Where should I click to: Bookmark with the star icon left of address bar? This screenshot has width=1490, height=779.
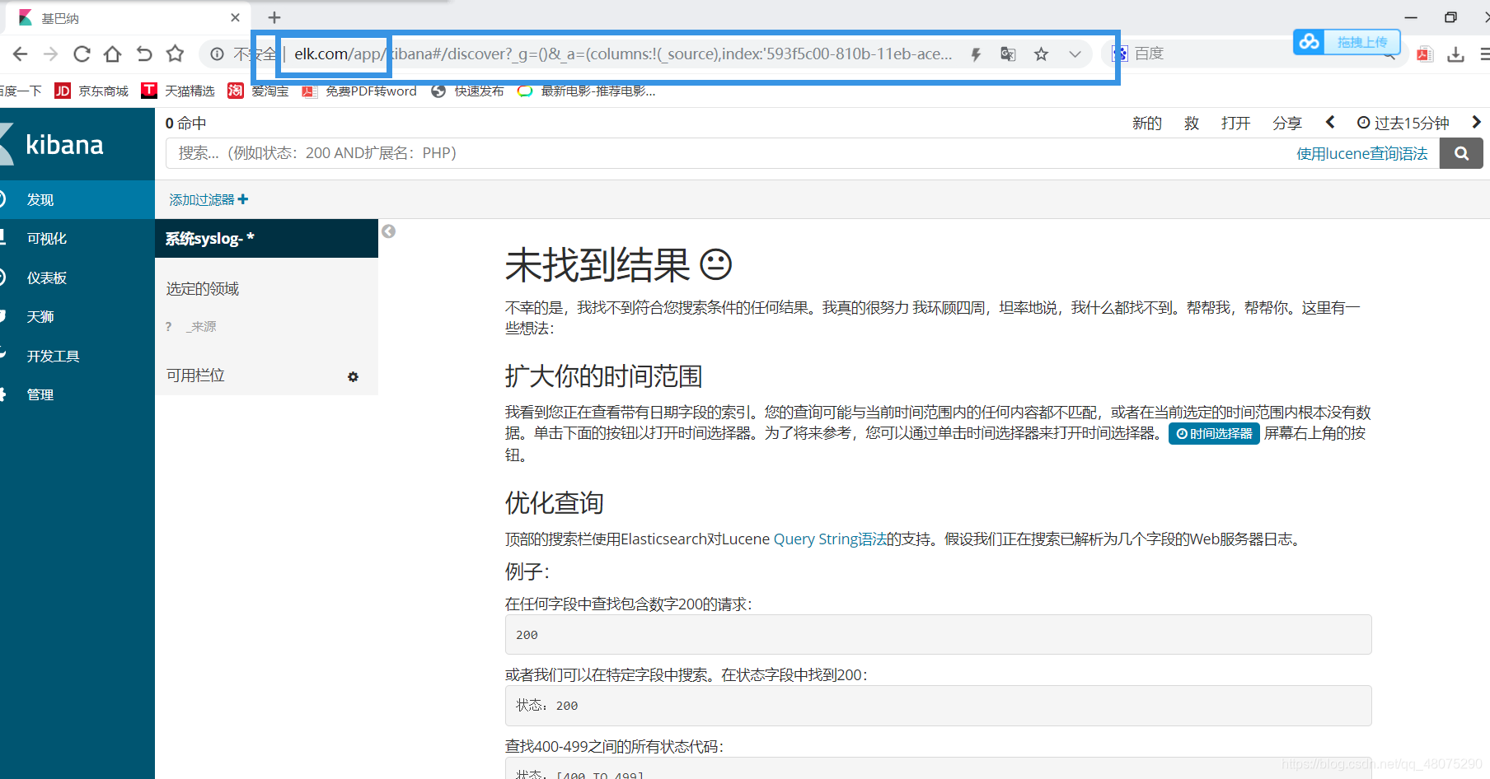(x=175, y=54)
